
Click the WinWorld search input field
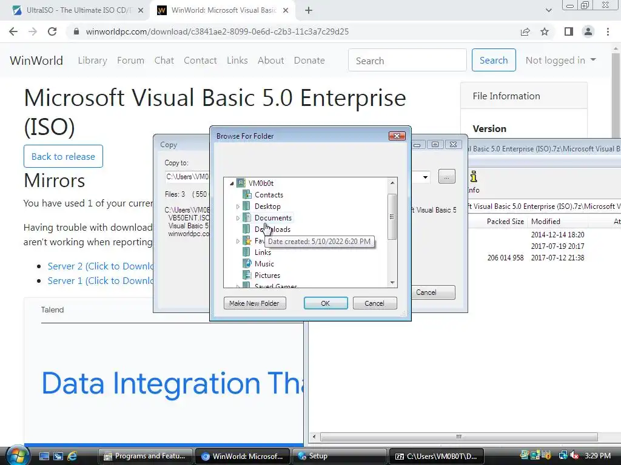pos(408,60)
